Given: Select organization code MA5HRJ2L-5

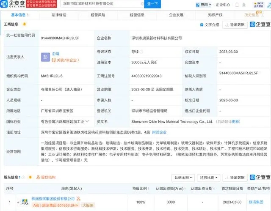Looking at the screenshot, I should point(52,76).
